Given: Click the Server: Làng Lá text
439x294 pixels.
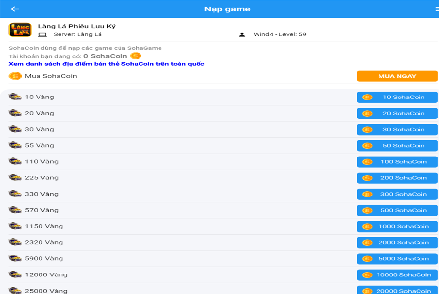Looking at the screenshot, I should click(x=78, y=34).
